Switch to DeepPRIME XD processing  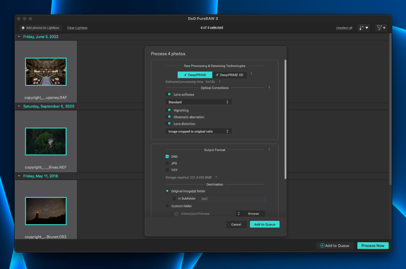[230, 75]
